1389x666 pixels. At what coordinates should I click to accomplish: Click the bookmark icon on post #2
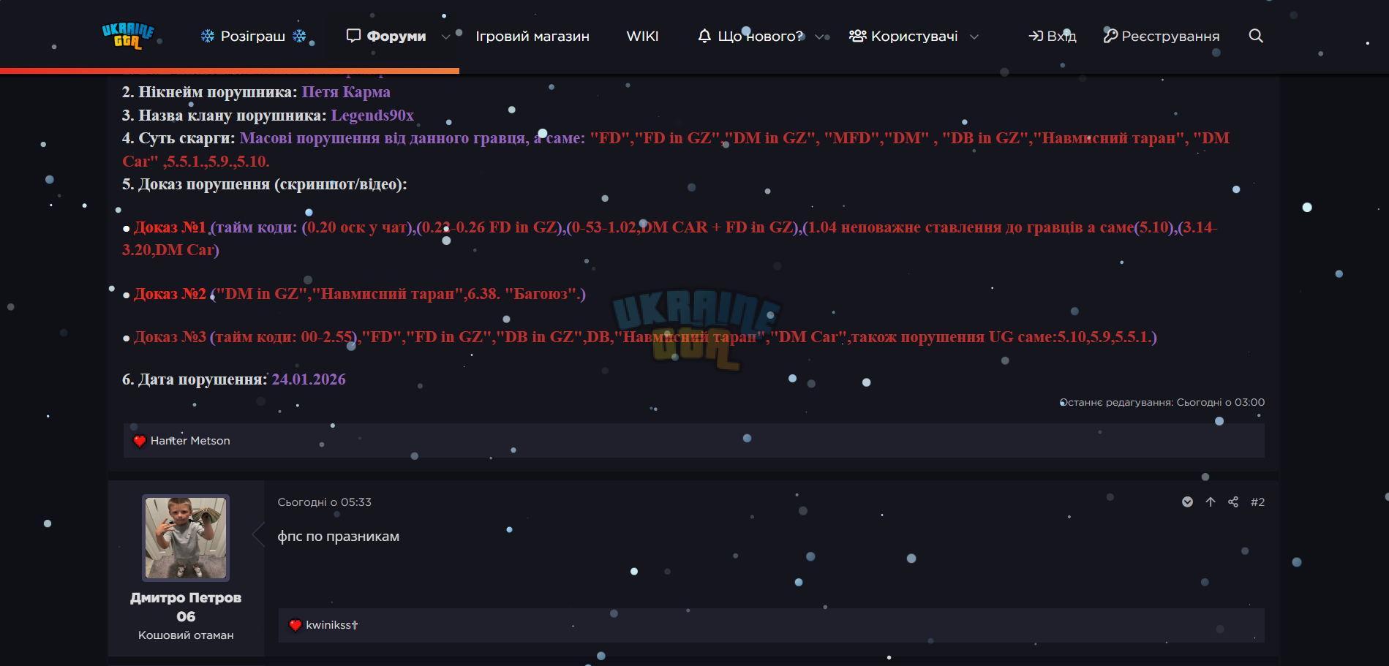[x=1187, y=502]
